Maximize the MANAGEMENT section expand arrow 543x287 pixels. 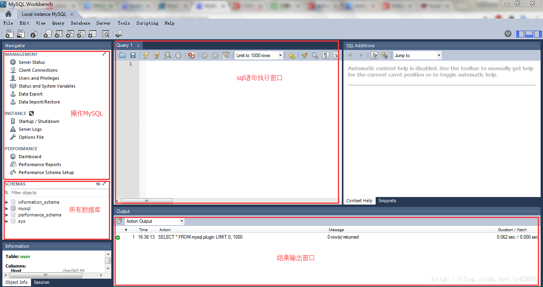(x=104, y=54)
